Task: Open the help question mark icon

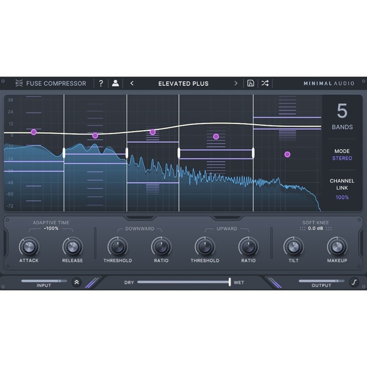Action: [101, 83]
